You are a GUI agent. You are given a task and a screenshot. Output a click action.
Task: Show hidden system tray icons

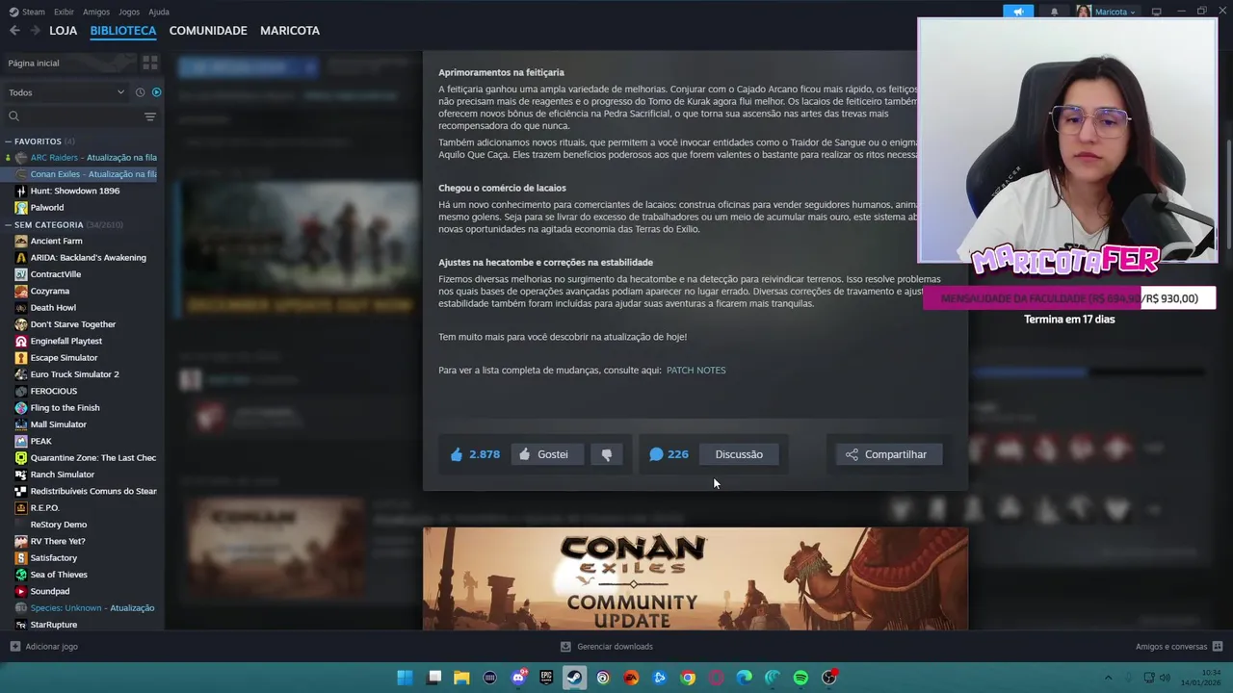(x=1108, y=678)
